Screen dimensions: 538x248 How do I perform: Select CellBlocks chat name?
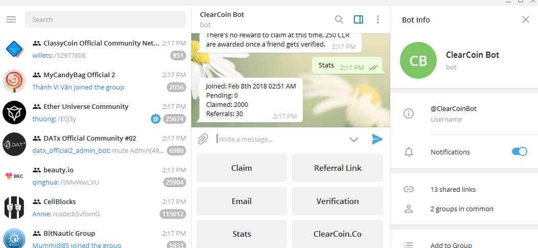pos(60,201)
